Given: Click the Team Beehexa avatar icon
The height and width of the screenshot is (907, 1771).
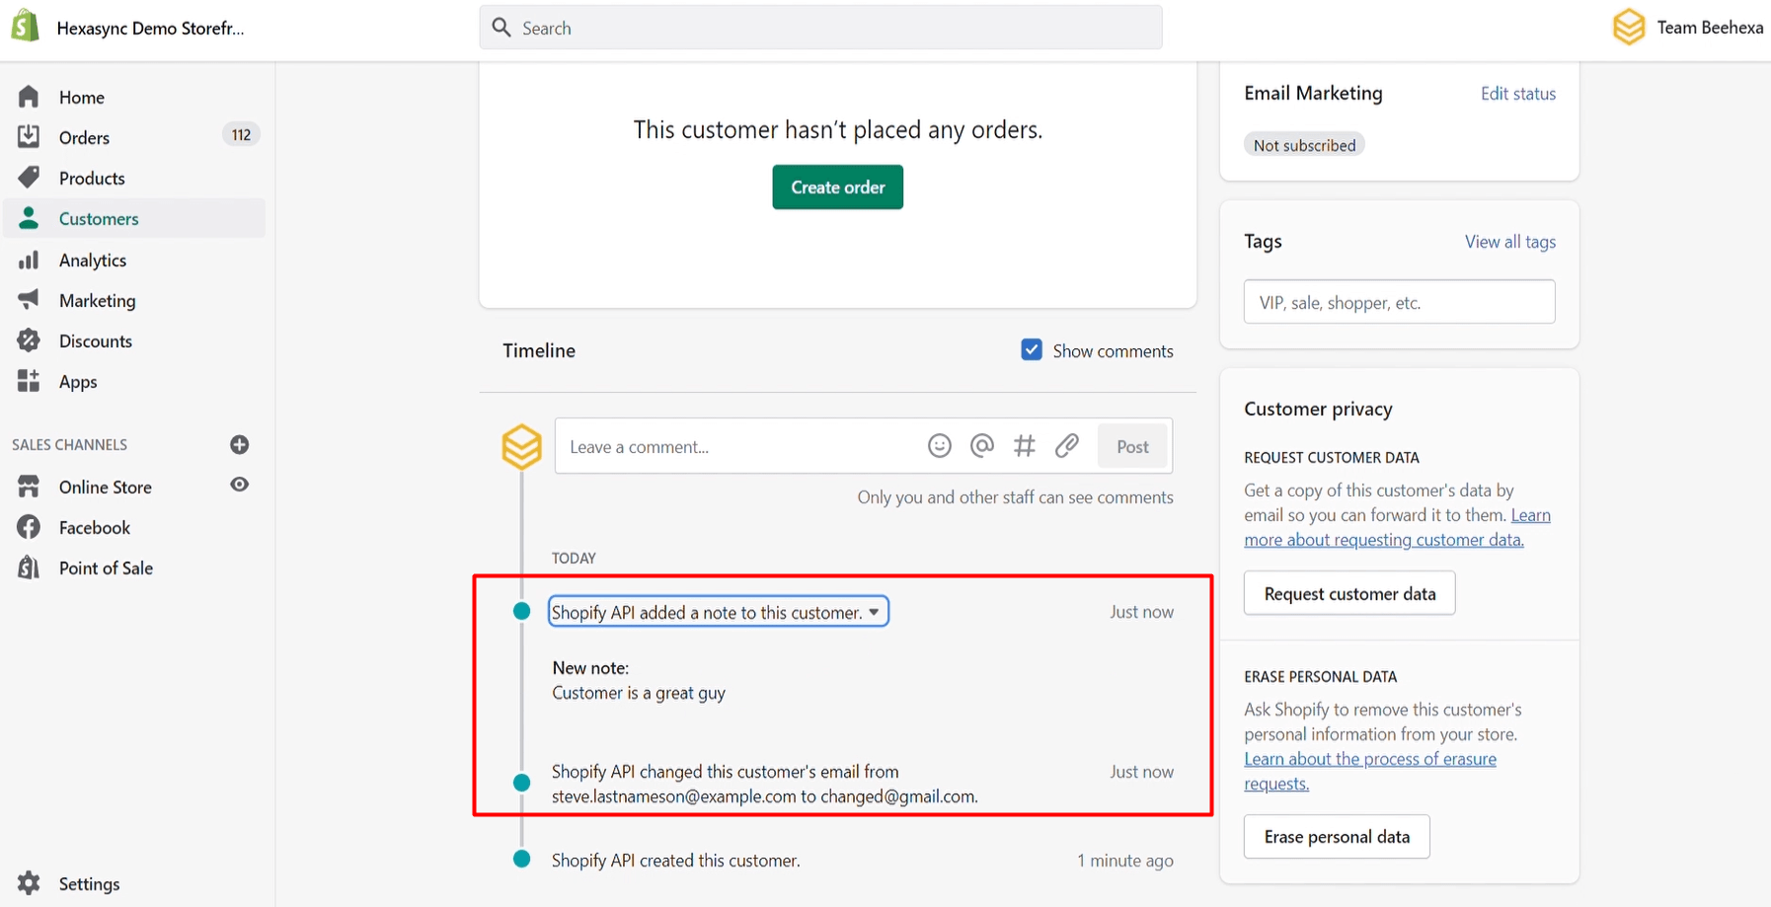Looking at the screenshot, I should 1629,27.
